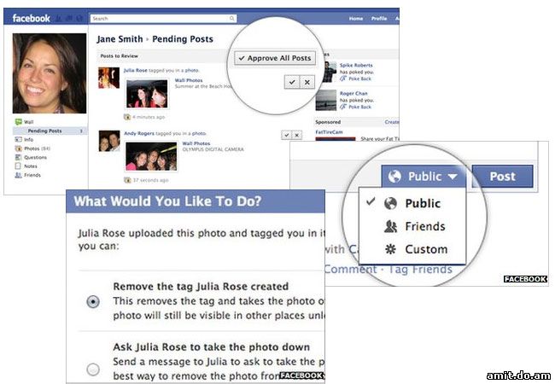Image resolution: width=555 pixels, height=384 pixels.
Task: Click the facebook logo in header
Action: 31,18
